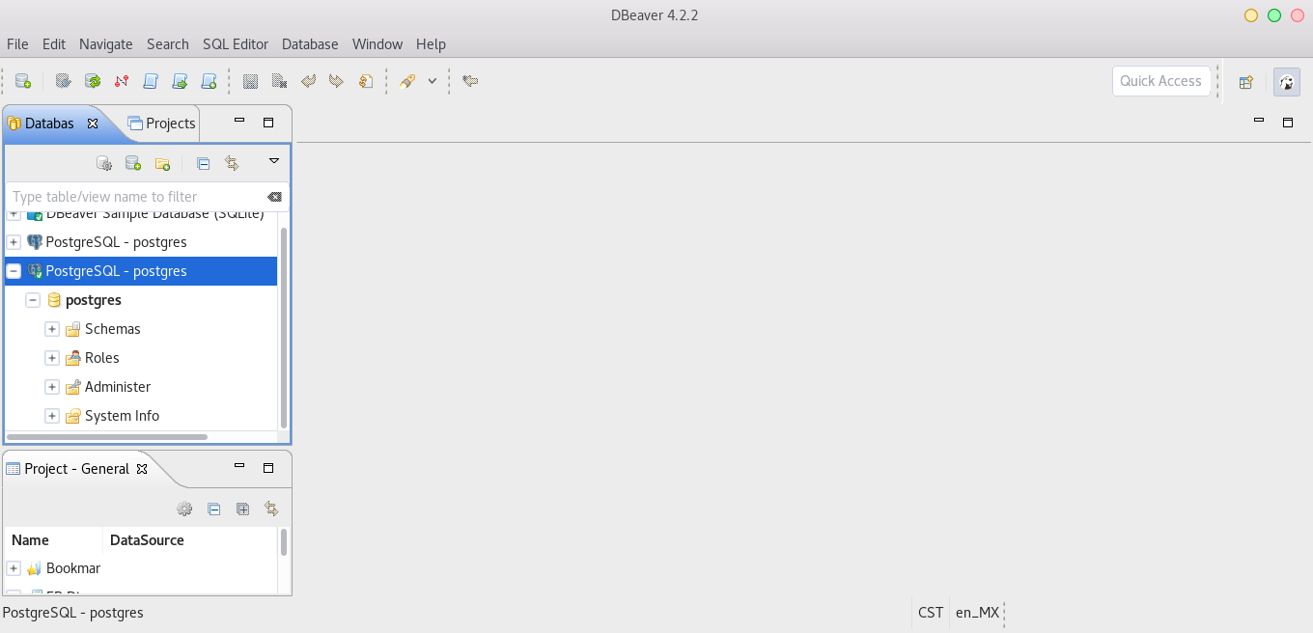Toggle link with editor in the Project panel
The height and width of the screenshot is (633, 1313).
(x=242, y=509)
